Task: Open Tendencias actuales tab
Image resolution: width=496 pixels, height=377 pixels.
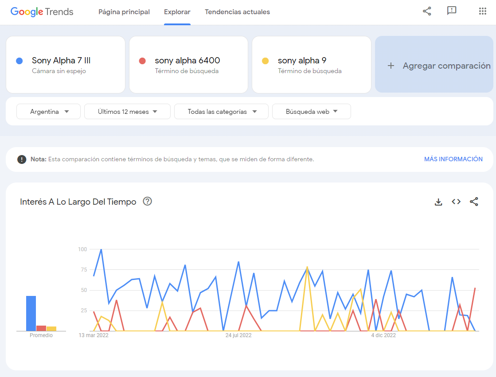Action: tap(237, 12)
